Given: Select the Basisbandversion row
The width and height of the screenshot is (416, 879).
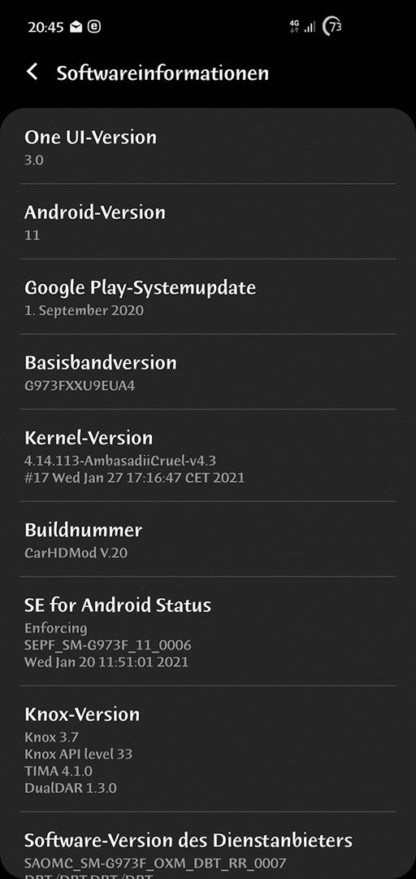Looking at the screenshot, I should [x=208, y=372].
